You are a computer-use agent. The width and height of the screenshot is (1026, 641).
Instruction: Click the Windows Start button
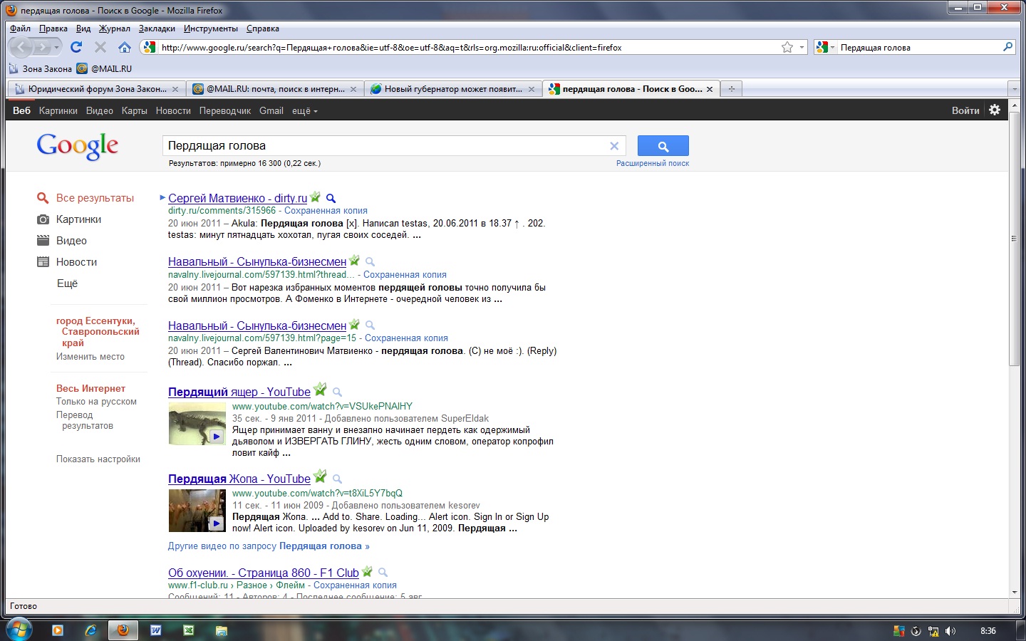pyautogui.click(x=19, y=630)
